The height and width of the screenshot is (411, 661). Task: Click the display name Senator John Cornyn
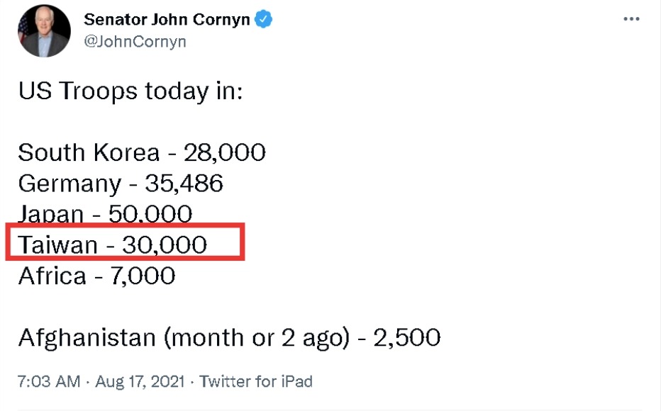coord(167,20)
